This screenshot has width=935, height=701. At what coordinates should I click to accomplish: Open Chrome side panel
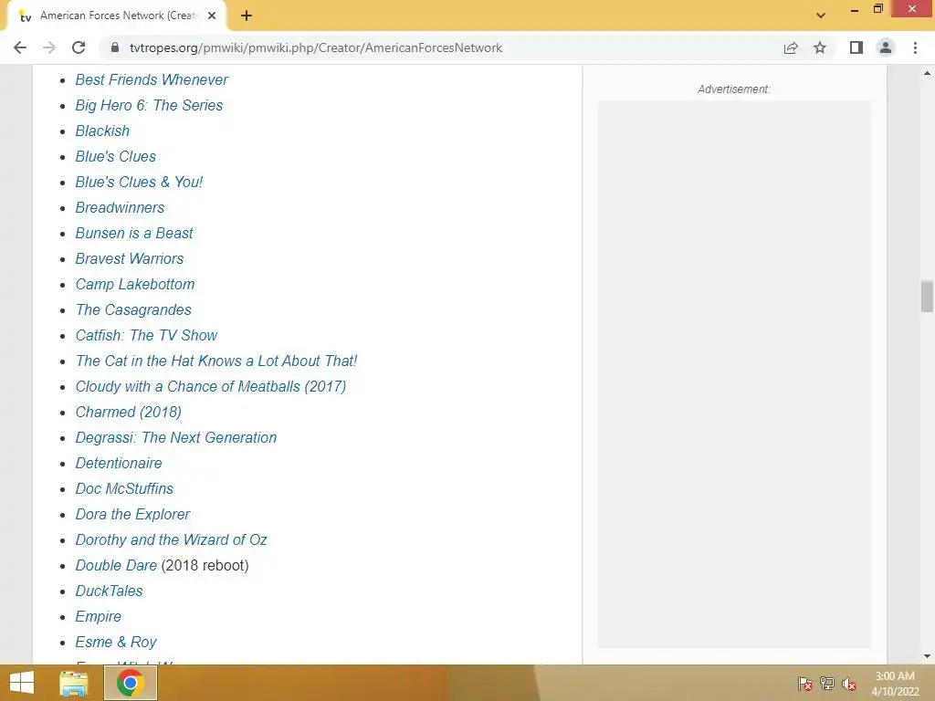(856, 47)
